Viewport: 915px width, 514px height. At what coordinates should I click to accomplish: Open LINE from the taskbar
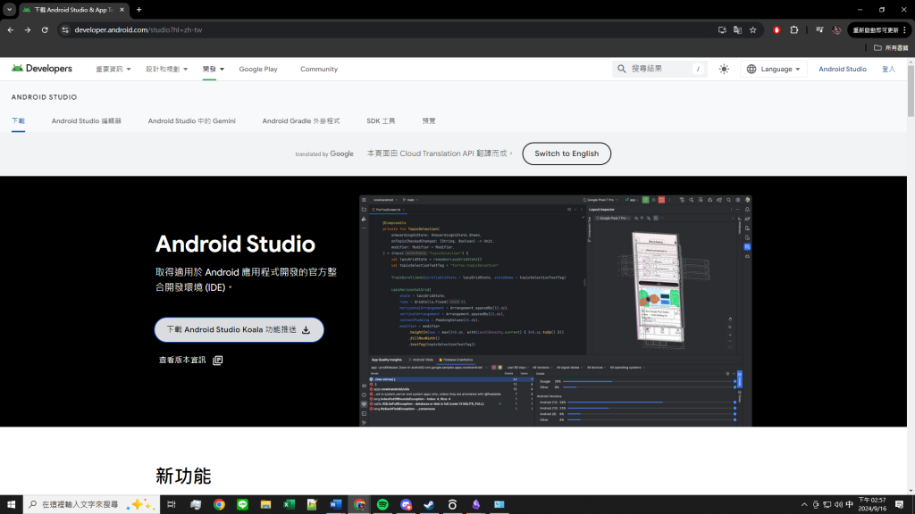click(242, 505)
